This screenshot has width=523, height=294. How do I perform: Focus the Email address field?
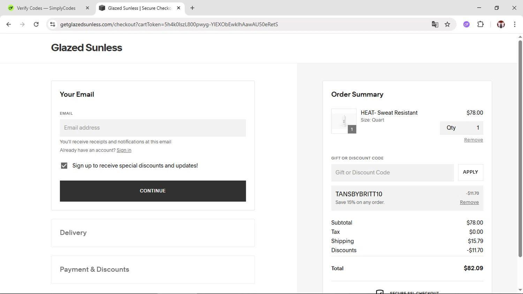pyautogui.click(x=153, y=128)
